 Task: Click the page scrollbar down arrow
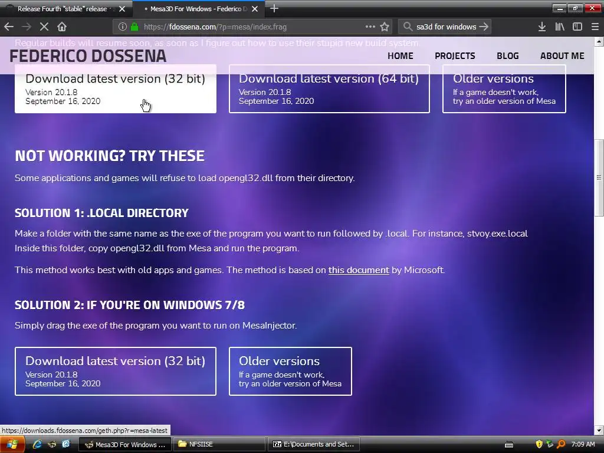tap(599, 430)
